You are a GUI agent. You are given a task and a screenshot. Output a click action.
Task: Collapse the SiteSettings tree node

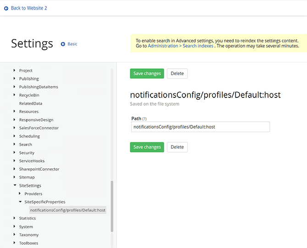pyautogui.click(x=15, y=186)
